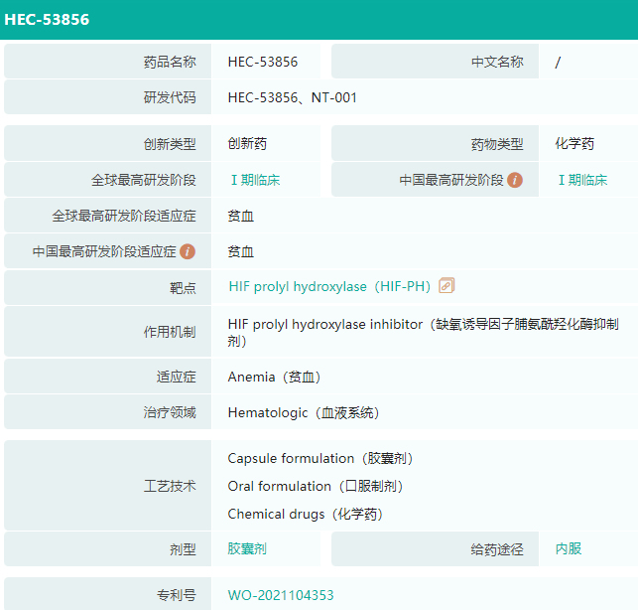Viewport: 638px width, 610px height.
Task: Click the 化学药 drug type value
Action: (574, 144)
